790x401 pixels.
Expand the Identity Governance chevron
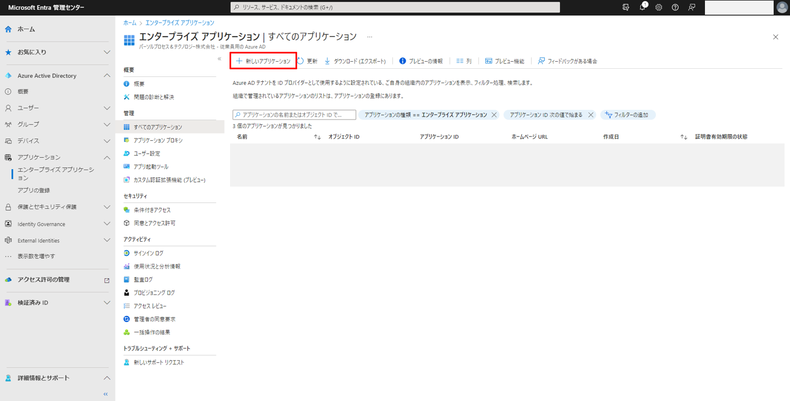point(107,224)
